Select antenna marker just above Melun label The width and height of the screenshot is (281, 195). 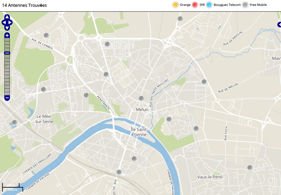pyautogui.click(x=141, y=98)
